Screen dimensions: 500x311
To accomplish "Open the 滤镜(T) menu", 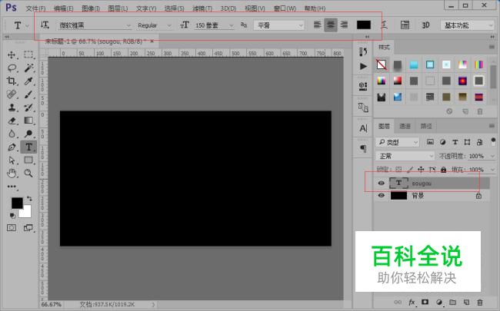I will [x=202, y=8].
